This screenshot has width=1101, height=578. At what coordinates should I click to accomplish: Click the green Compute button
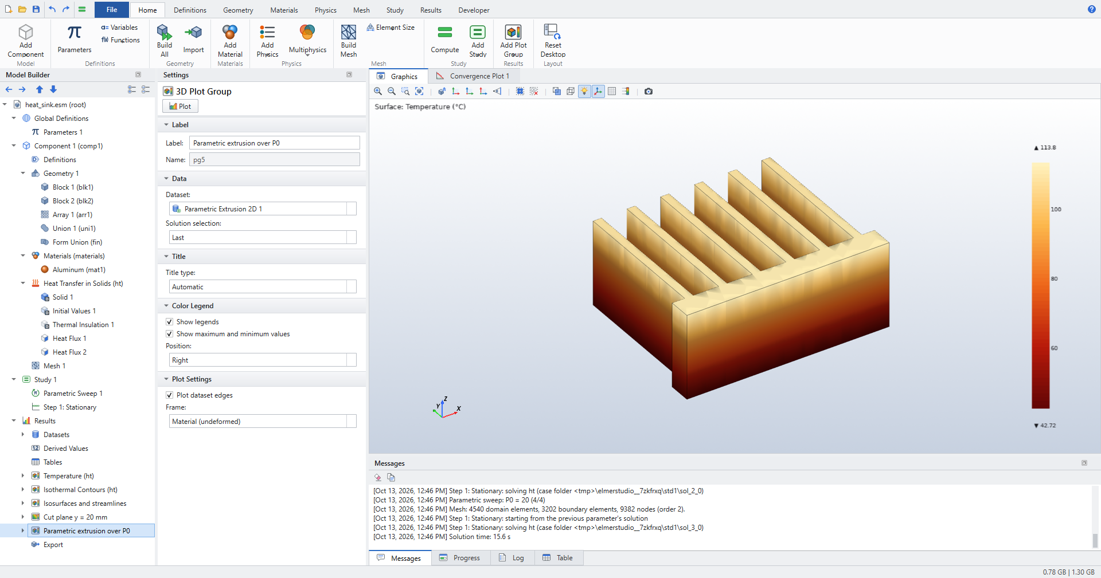pyautogui.click(x=445, y=40)
